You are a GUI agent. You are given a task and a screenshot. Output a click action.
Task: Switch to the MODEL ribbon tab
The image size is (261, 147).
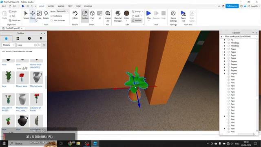(x=51, y=6)
